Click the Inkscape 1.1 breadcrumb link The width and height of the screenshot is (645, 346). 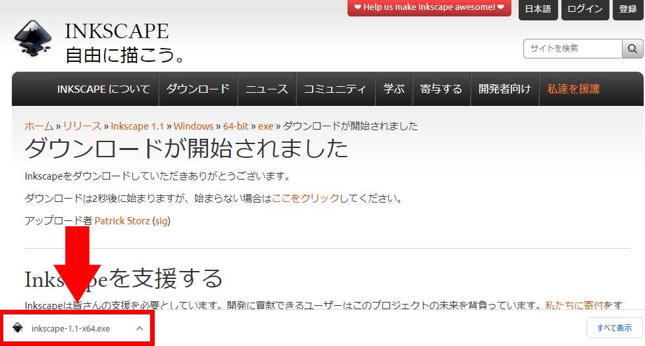click(138, 126)
